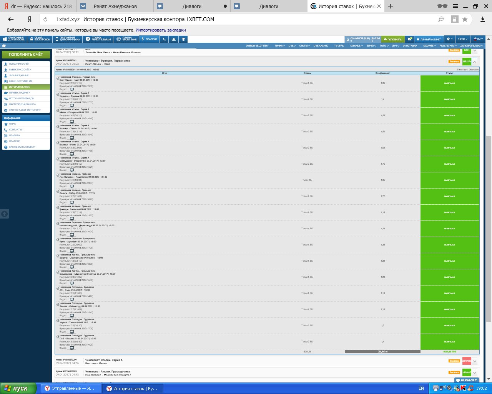Open 'Правила' in the Information section

(26, 135)
